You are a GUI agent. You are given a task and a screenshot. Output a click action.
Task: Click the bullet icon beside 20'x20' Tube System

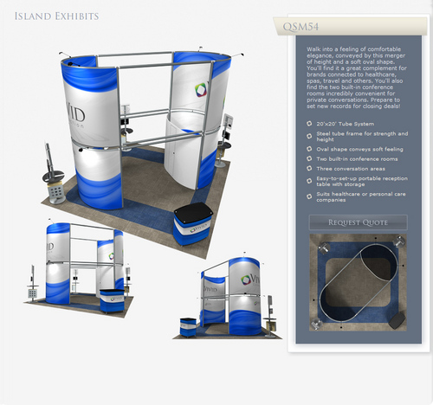pos(309,124)
